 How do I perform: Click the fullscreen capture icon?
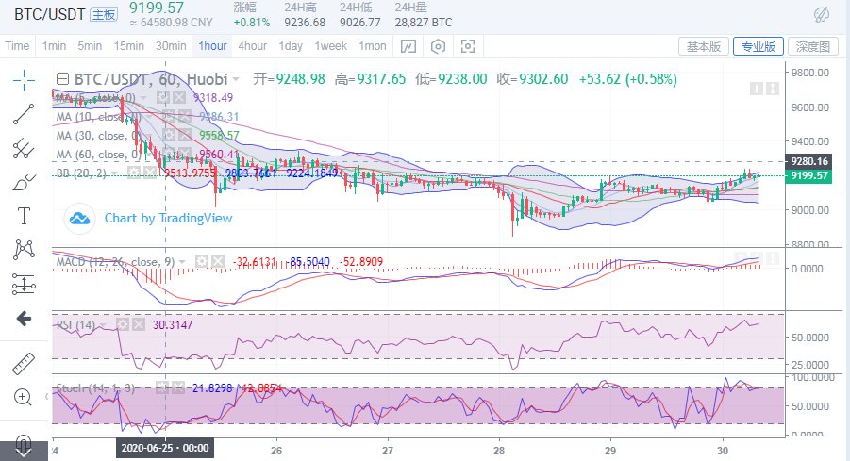tap(468, 46)
